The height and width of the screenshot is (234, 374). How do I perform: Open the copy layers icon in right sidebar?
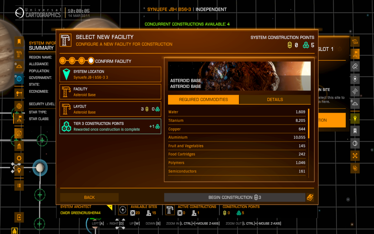tap(355, 168)
